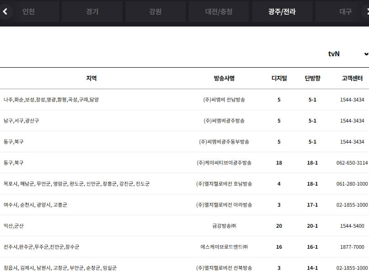Click digital channel 18 for 케이씨티브이광주방송
This screenshot has width=369, height=278.
279,163
